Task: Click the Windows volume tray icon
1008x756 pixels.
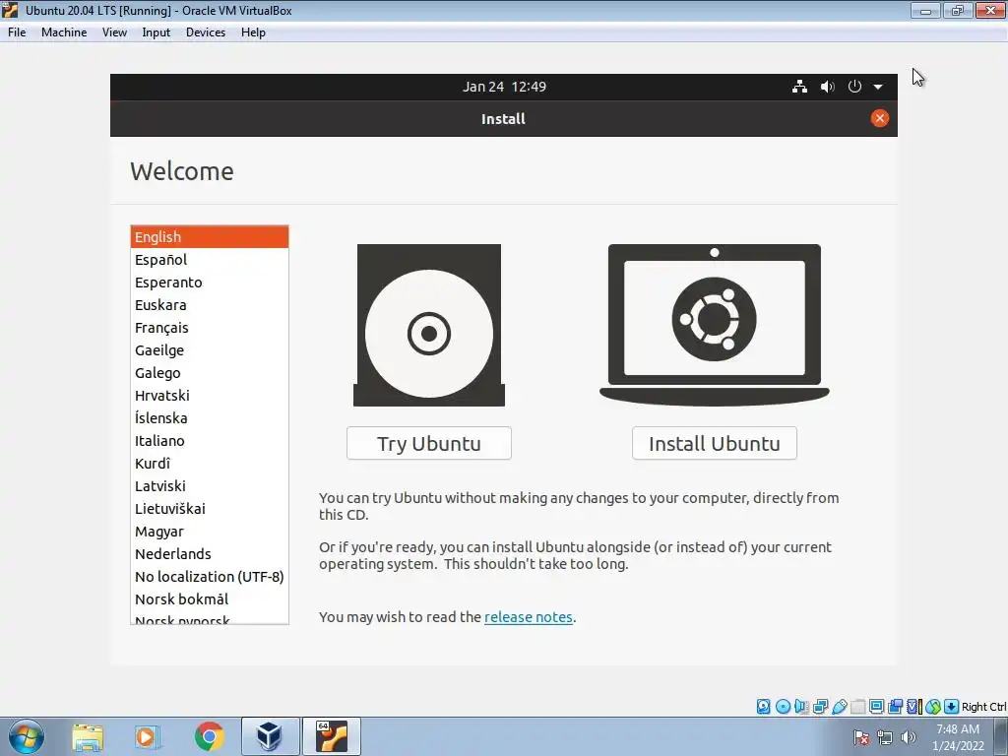Action: (x=908, y=737)
